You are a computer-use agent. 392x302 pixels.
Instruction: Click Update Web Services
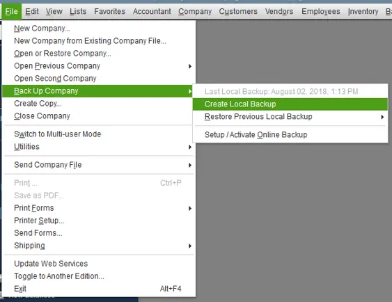tap(99, 264)
